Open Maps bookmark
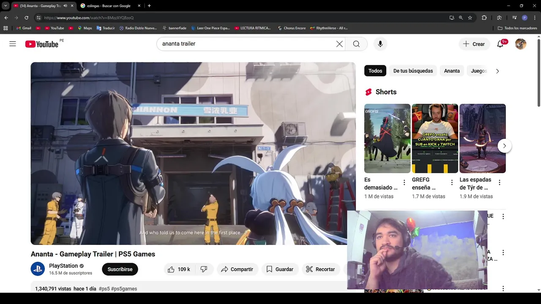This screenshot has width=541, height=304. click(x=85, y=28)
